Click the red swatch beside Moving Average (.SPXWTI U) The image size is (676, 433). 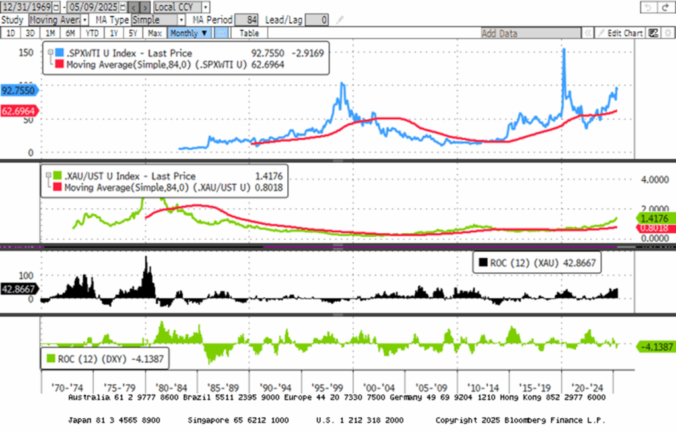point(59,64)
